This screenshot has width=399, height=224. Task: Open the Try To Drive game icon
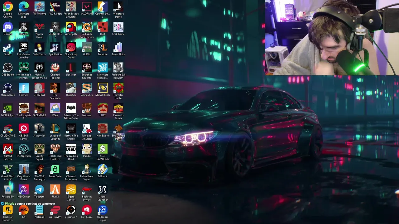pos(39,7)
